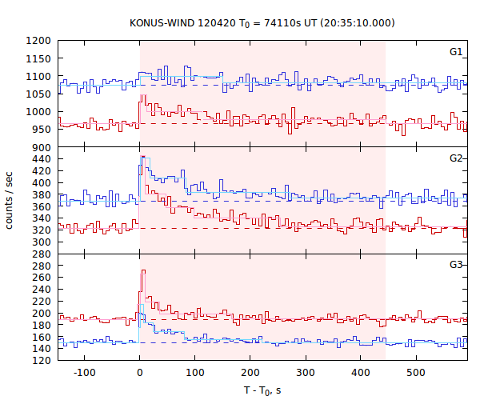Viewport: 480px width, 400px height.
Task: Click the 900 y-axis tick label
Action: (42, 147)
